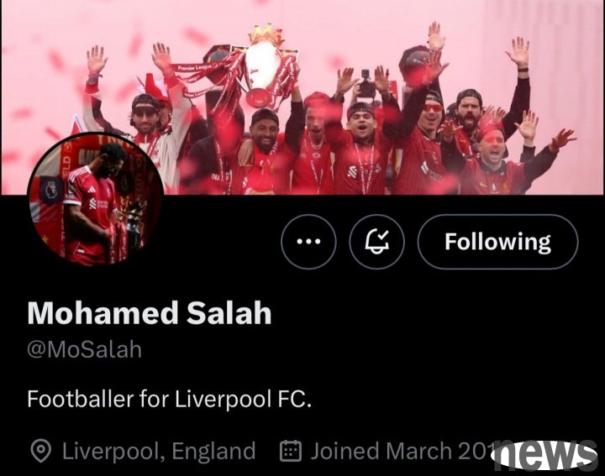The height and width of the screenshot is (476, 605).
Task: Click the Premier League badge in avatar
Action: [50, 191]
